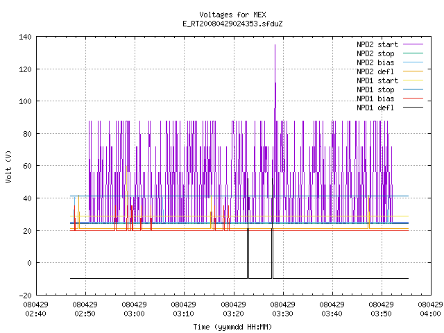Click the x-axis tick label 03:40
The height and width of the screenshot is (333, 444).
332,314
